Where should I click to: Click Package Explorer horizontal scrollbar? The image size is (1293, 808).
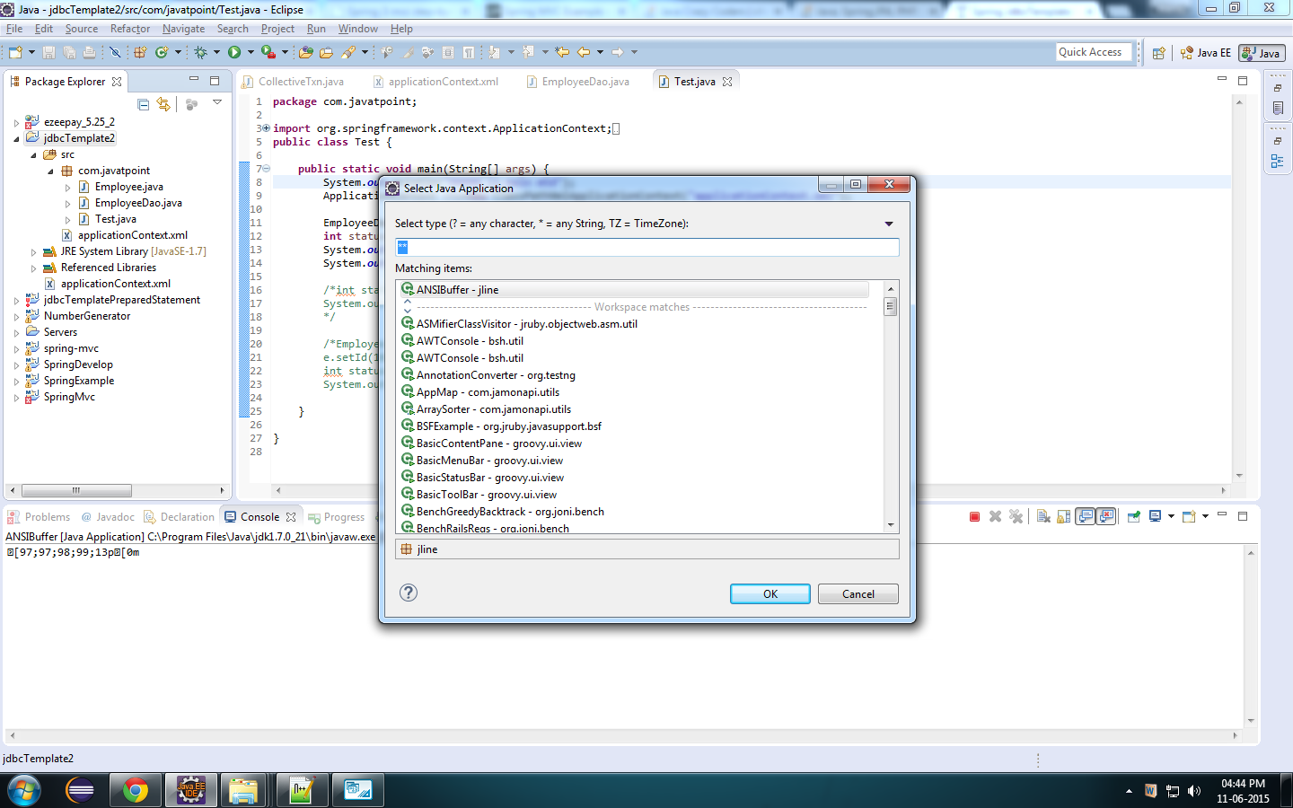coord(76,490)
